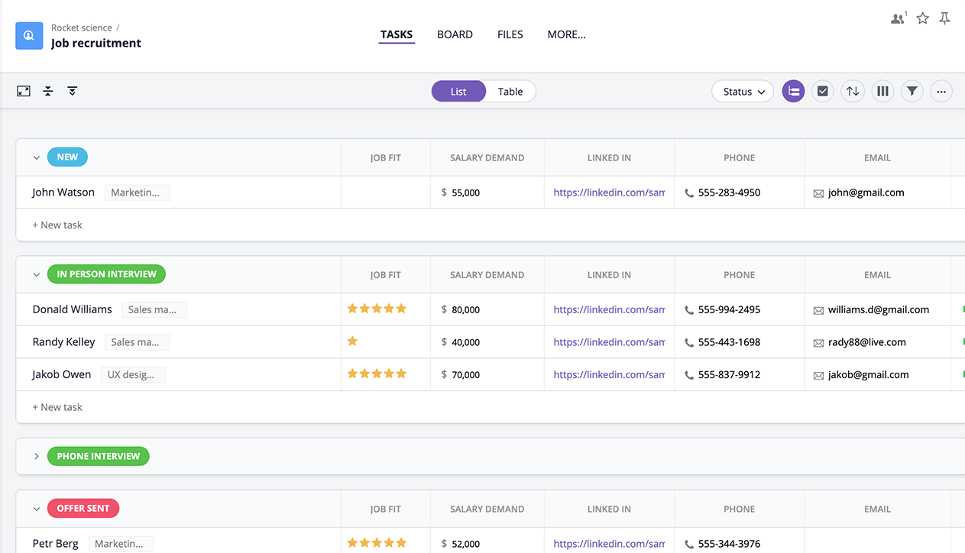Click the NEW status badge
Screen dimensions: 965x553
click(x=67, y=157)
